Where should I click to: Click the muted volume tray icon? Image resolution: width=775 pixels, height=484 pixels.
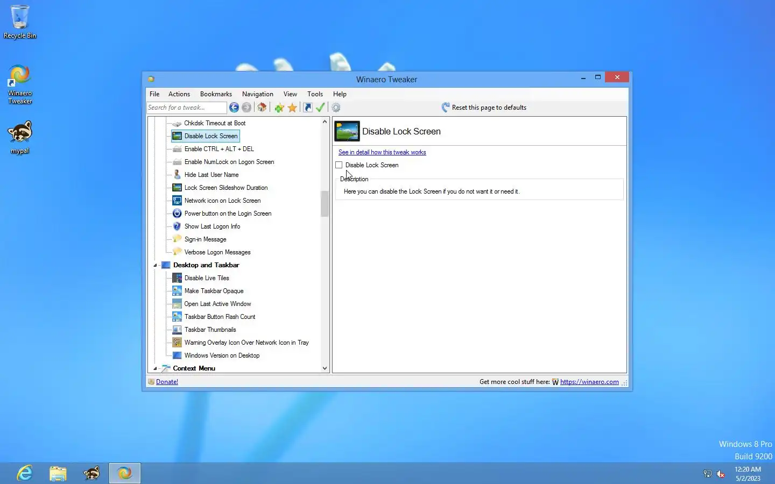pos(721,474)
